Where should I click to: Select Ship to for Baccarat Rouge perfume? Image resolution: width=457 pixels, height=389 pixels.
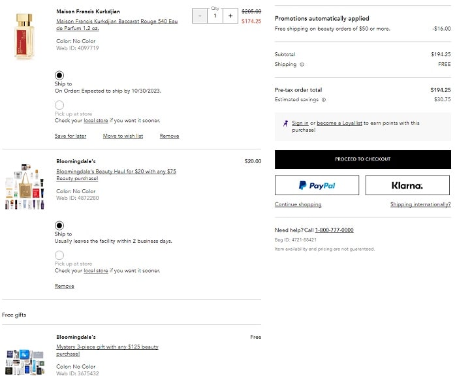click(59, 75)
